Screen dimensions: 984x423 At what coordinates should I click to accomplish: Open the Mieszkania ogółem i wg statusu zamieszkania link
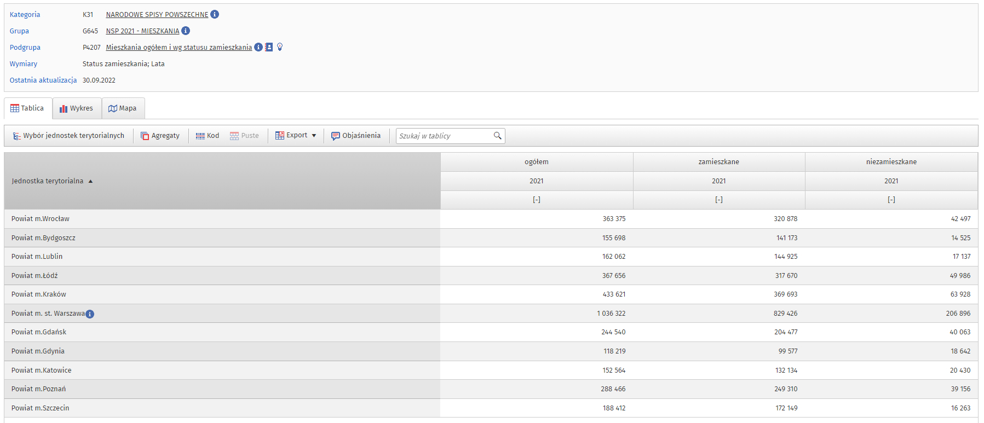[x=179, y=48]
